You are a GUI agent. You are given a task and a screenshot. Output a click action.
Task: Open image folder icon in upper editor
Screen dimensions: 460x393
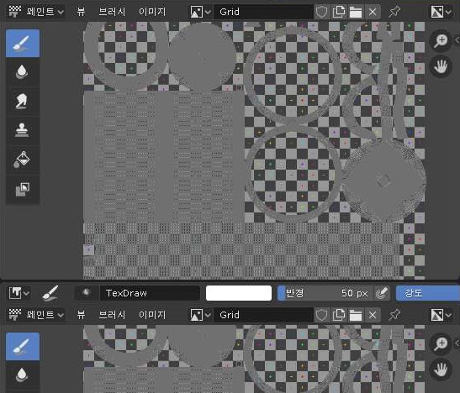click(356, 12)
